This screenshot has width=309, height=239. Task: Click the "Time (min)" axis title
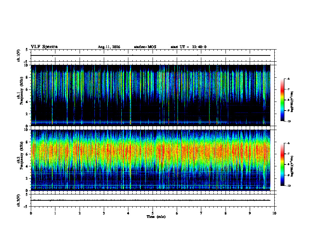click(x=156, y=217)
